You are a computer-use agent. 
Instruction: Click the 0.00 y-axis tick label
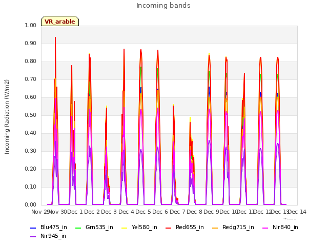point(31,205)
